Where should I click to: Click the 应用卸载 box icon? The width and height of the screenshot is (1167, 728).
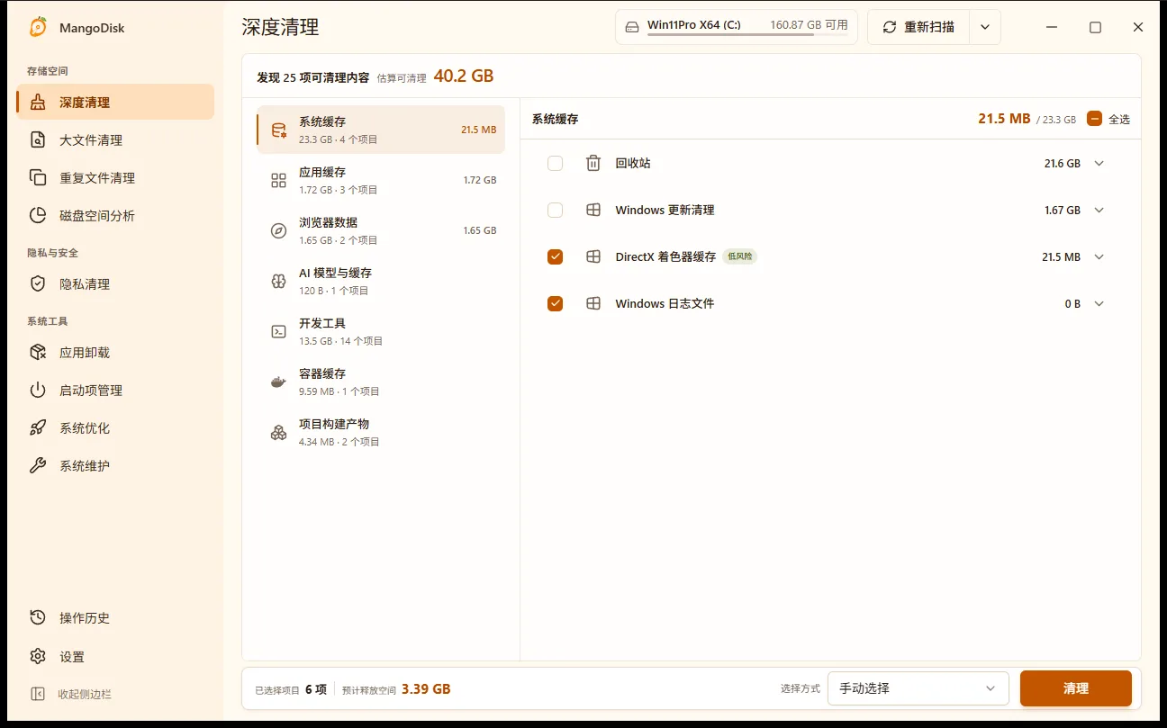(38, 353)
